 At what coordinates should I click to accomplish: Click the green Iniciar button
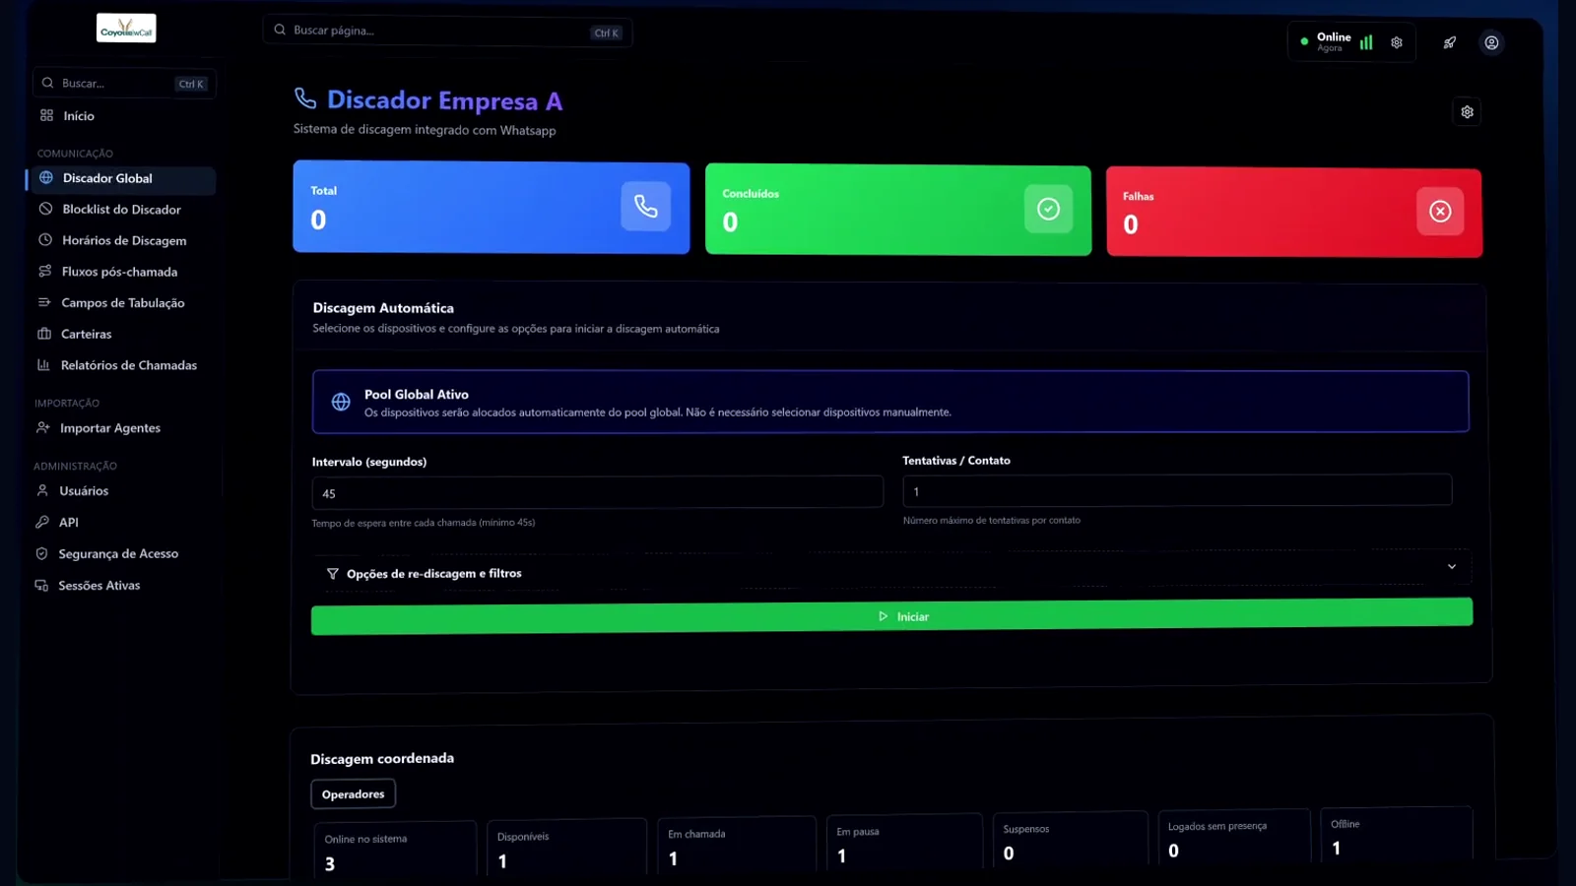coord(892,616)
